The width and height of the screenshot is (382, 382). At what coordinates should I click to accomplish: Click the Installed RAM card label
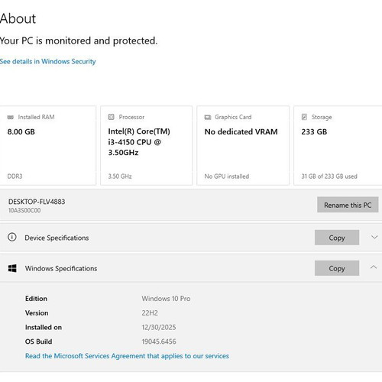[36, 117]
